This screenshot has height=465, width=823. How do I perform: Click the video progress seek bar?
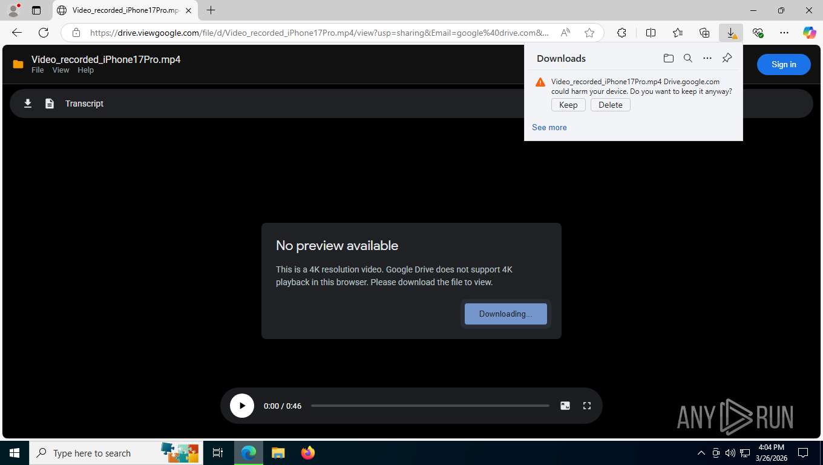[x=430, y=406]
